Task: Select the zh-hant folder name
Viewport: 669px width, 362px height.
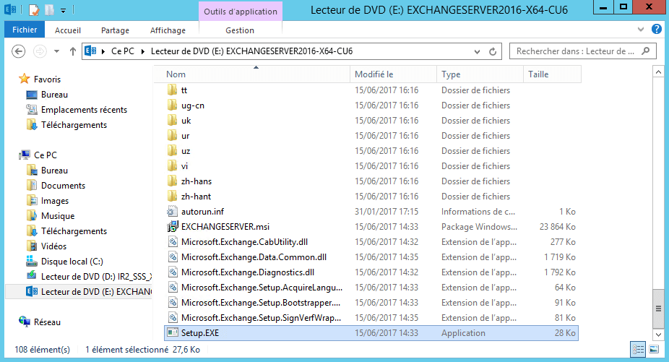Action: [x=197, y=197]
